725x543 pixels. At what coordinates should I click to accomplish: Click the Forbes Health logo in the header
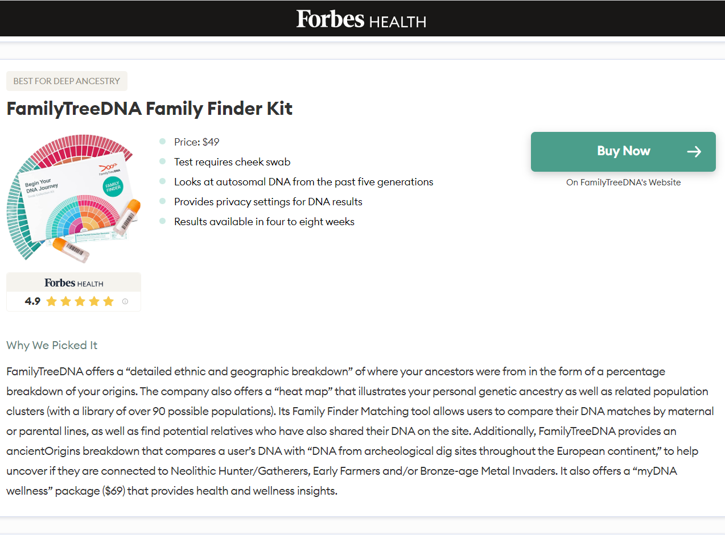coord(361,19)
